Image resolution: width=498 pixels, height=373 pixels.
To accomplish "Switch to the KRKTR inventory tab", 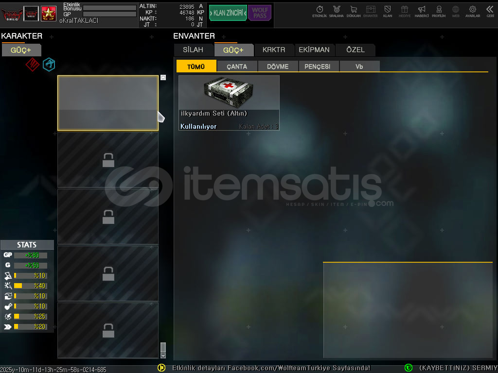I will [x=274, y=50].
